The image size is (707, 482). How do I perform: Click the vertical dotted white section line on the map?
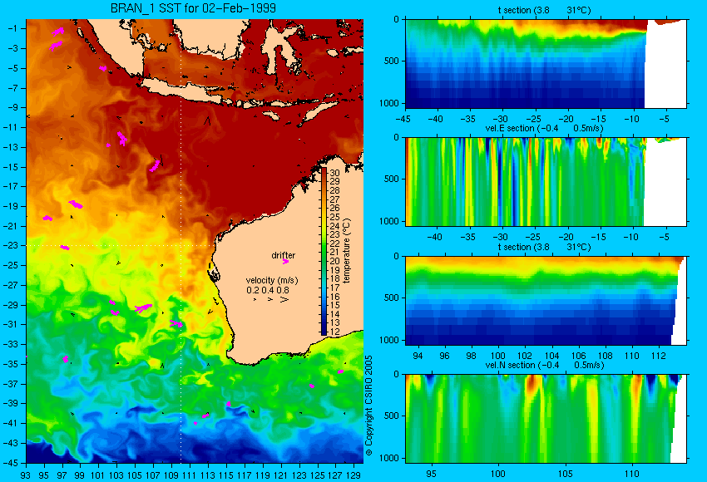(x=180, y=241)
